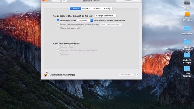The width and height of the screenshot is (194, 109).
Task: Go back using the toolbar back arrow
Action: point(54,1)
